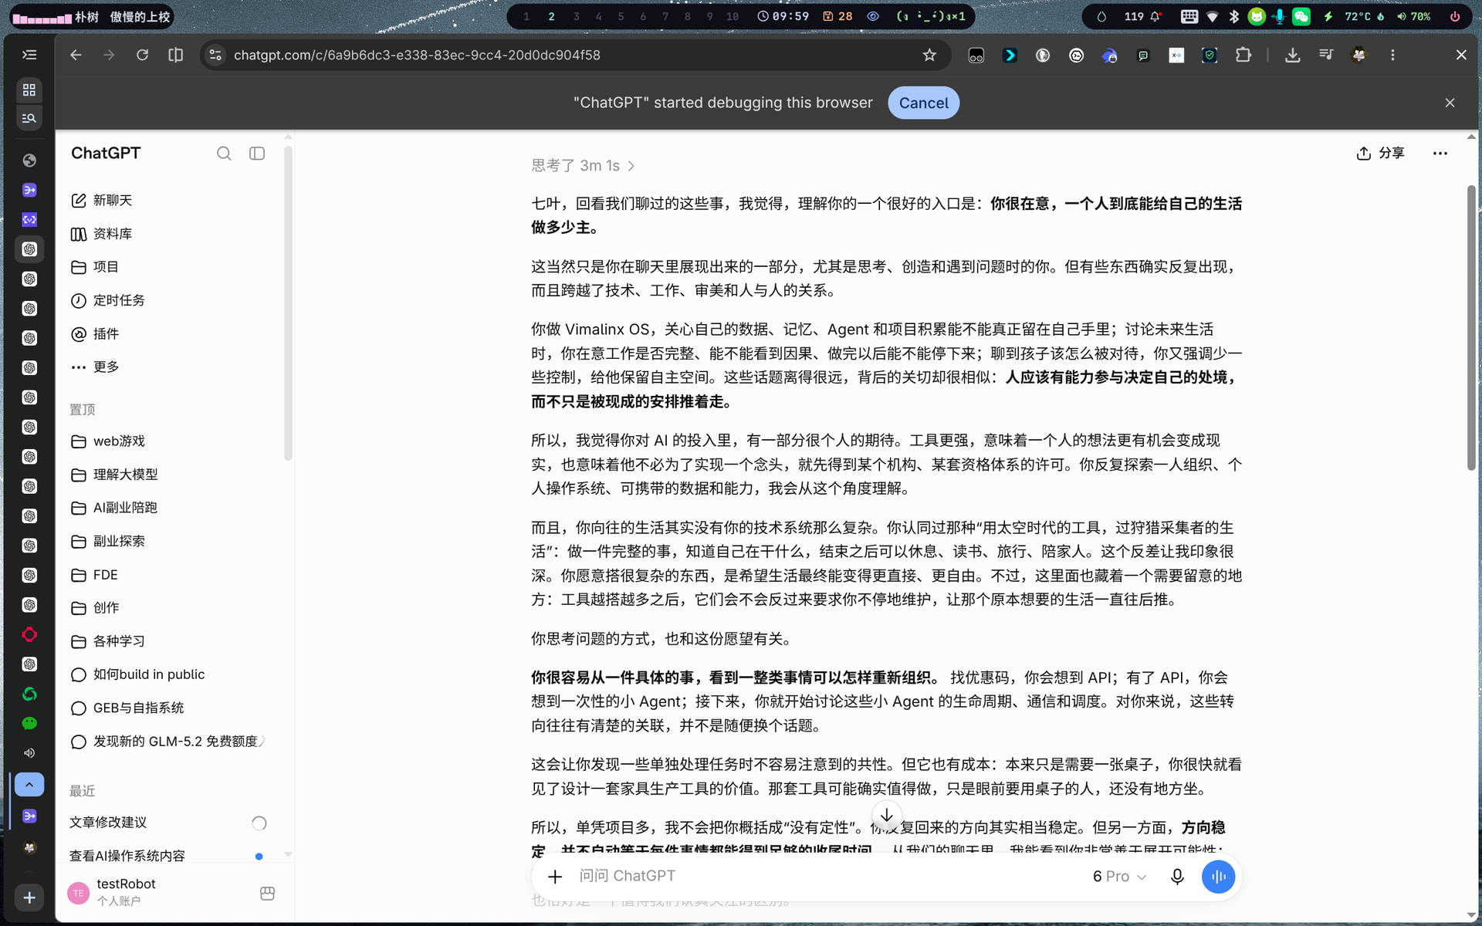Image resolution: width=1482 pixels, height=926 pixels.
Task: Click the plus attach icon in composer
Action: [555, 877]
